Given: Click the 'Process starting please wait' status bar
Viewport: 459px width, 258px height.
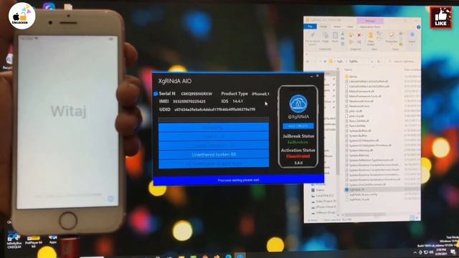Looking at the screenshot, I should (238, 180).
